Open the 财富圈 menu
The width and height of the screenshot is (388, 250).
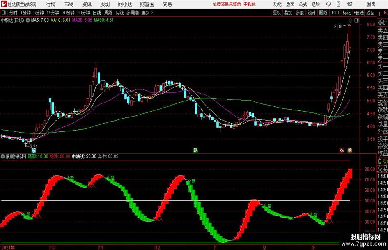pyautogui.click(x=147, y=4)
